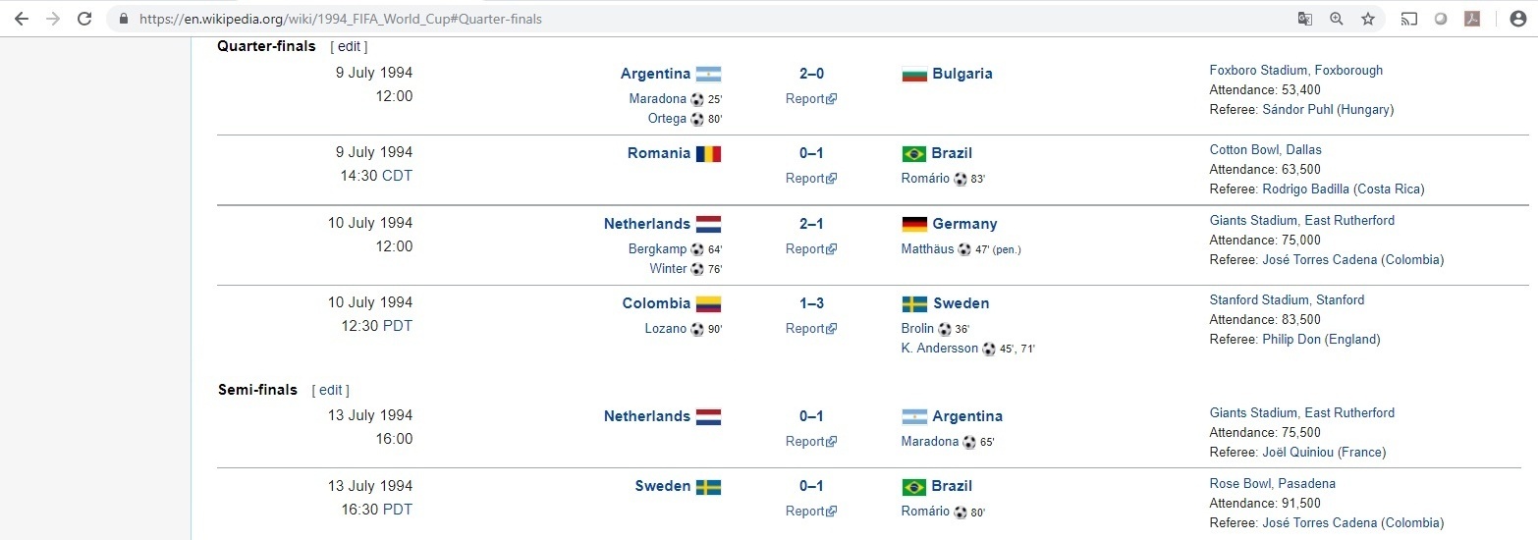
Task: Open the Romário scorer link under Romania match
Action: pyautogui.click(x=925, y=178)
